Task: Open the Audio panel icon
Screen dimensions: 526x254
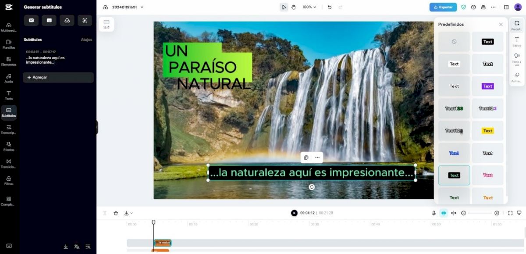Action: click(x=9, y=78)
